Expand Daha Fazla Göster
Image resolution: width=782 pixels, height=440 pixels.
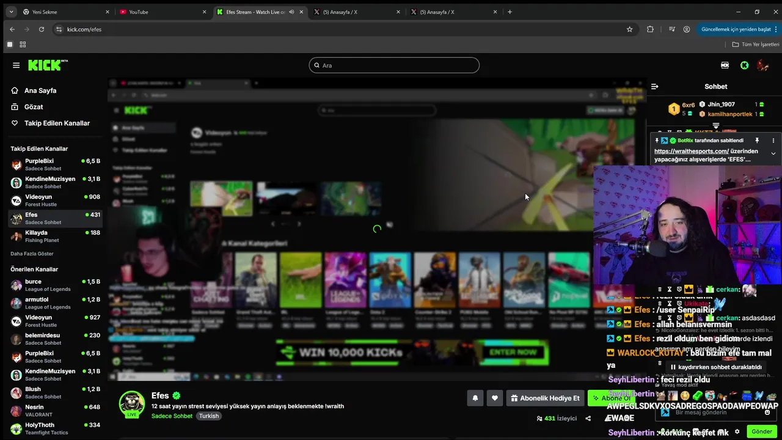[32, 254]
